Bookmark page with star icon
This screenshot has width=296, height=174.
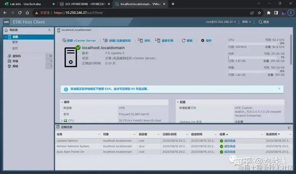click(x=259, y=13)
